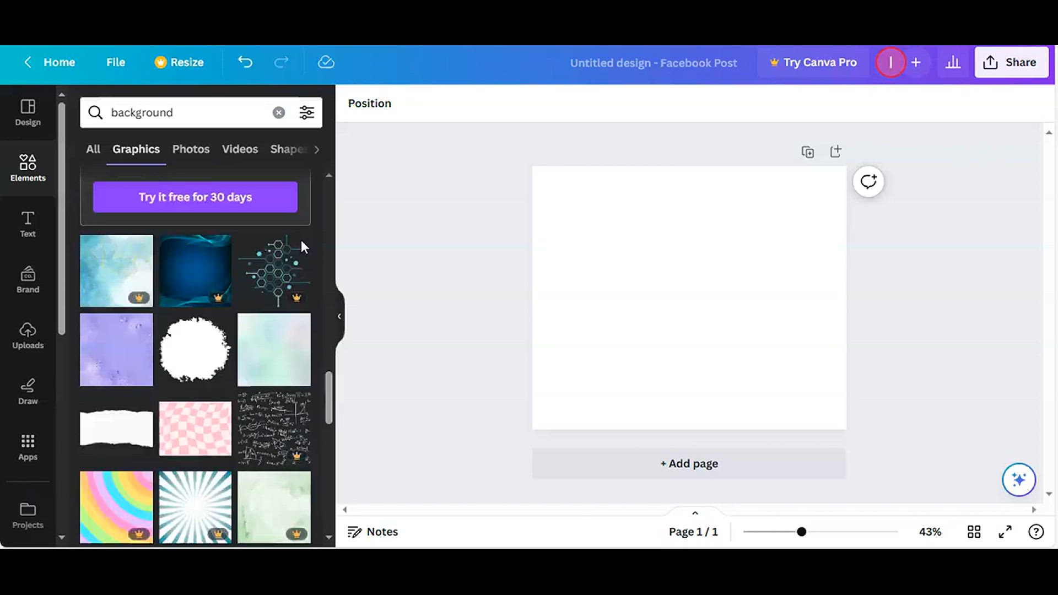Select the light green watercolor graphic
This screenshot has height=595, width=1058.
point(274,507)
